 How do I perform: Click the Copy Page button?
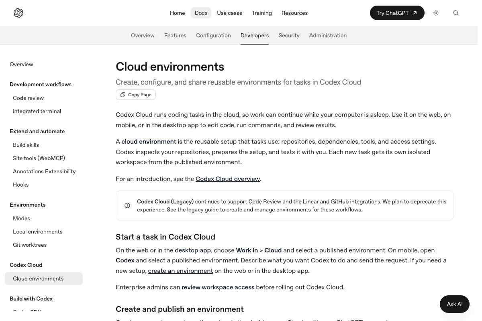click(136, 95)
